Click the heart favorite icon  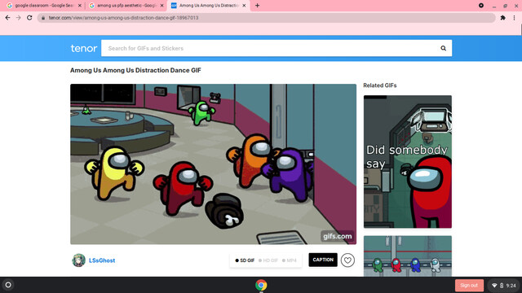[347, 260]
